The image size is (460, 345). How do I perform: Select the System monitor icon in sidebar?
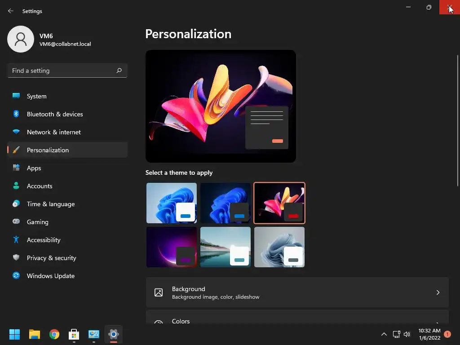coord(16,96)
